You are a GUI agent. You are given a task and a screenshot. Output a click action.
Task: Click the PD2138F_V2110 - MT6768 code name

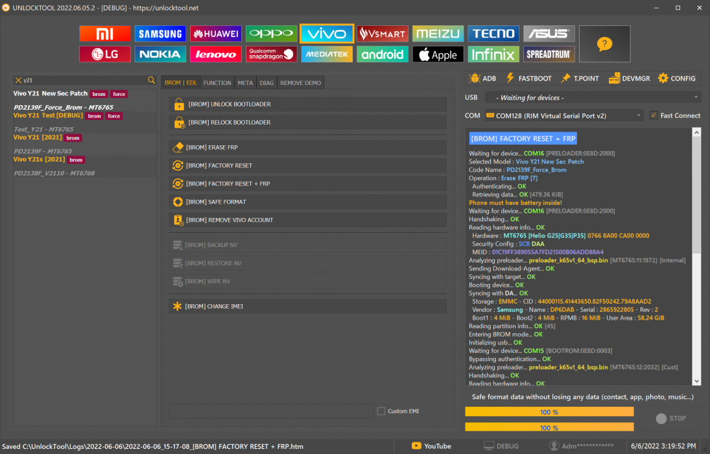(54, 173)
